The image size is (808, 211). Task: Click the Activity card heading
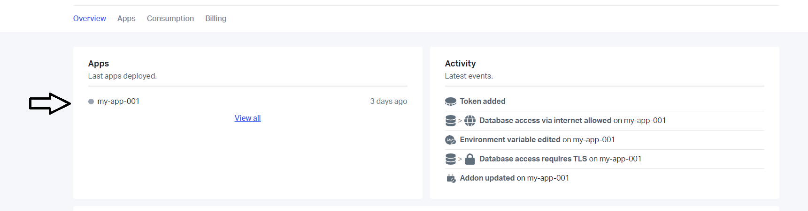460,63
